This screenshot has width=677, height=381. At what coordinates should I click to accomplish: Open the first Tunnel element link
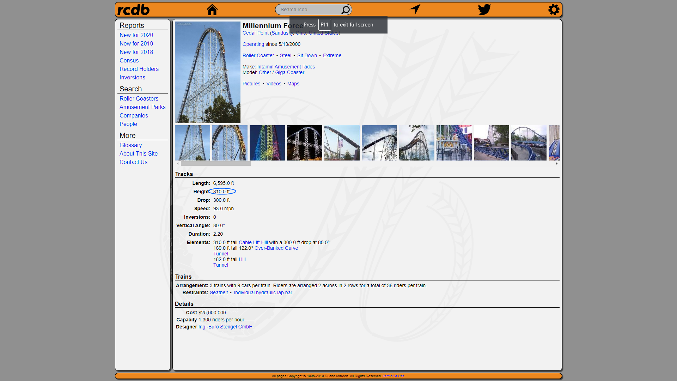coord(221,254)
